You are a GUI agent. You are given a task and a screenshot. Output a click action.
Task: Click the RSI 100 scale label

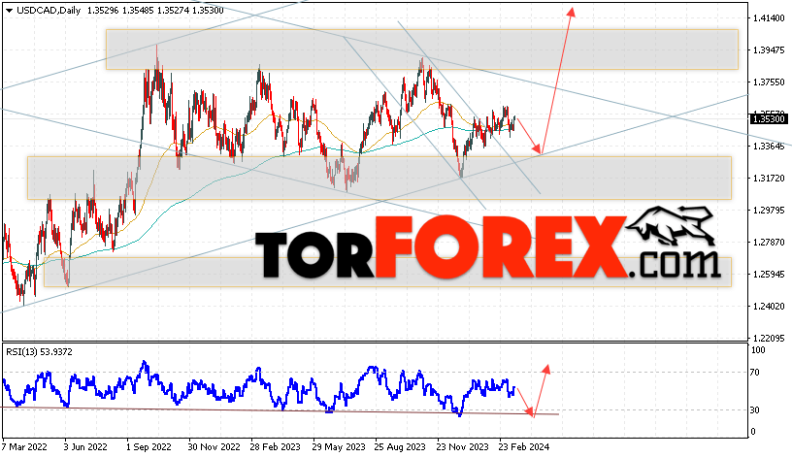[x=759, y=350]
